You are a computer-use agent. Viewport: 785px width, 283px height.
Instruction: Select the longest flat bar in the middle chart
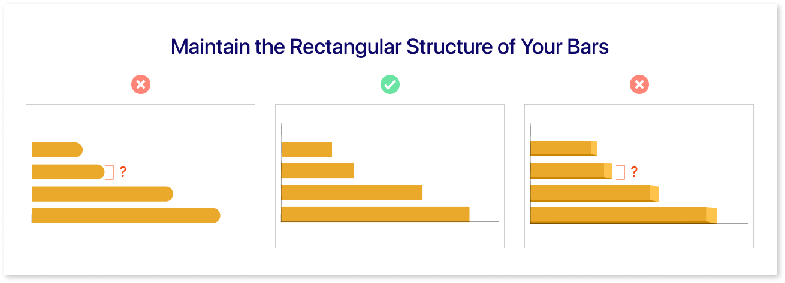(375, 215)
